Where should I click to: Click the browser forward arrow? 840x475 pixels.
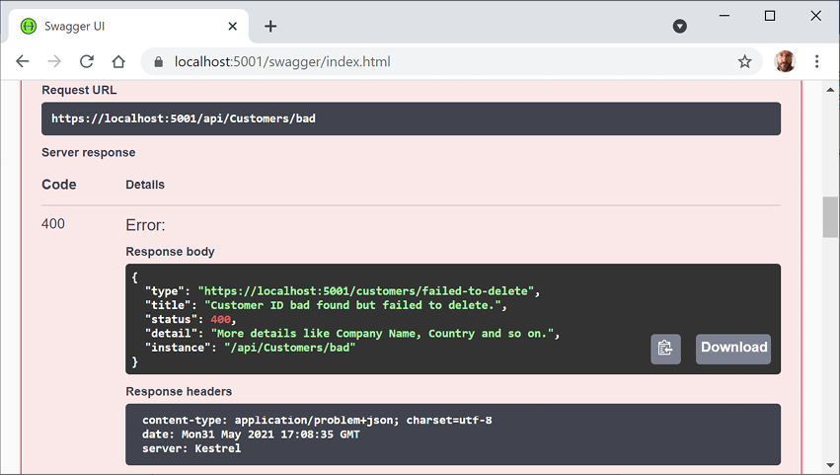click(x=54, y=61)
